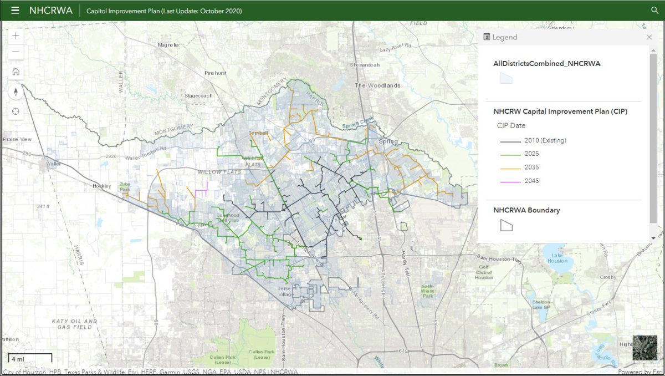665x376 pixels.
Task: Zoom in using the plus icon
Action: (x=16, y=35)
